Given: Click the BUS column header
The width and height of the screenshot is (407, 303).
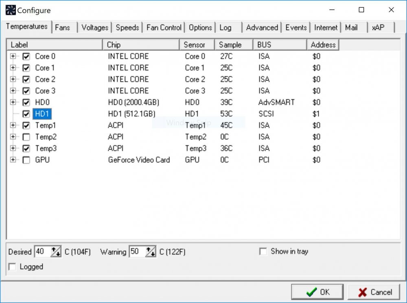Looking at the screenshot, I should [x=280, y=45].
